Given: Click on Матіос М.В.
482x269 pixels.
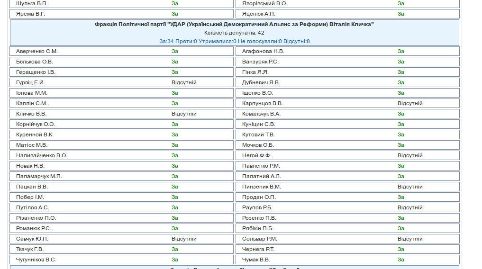Looking at the screenshot, I should 32,145.
